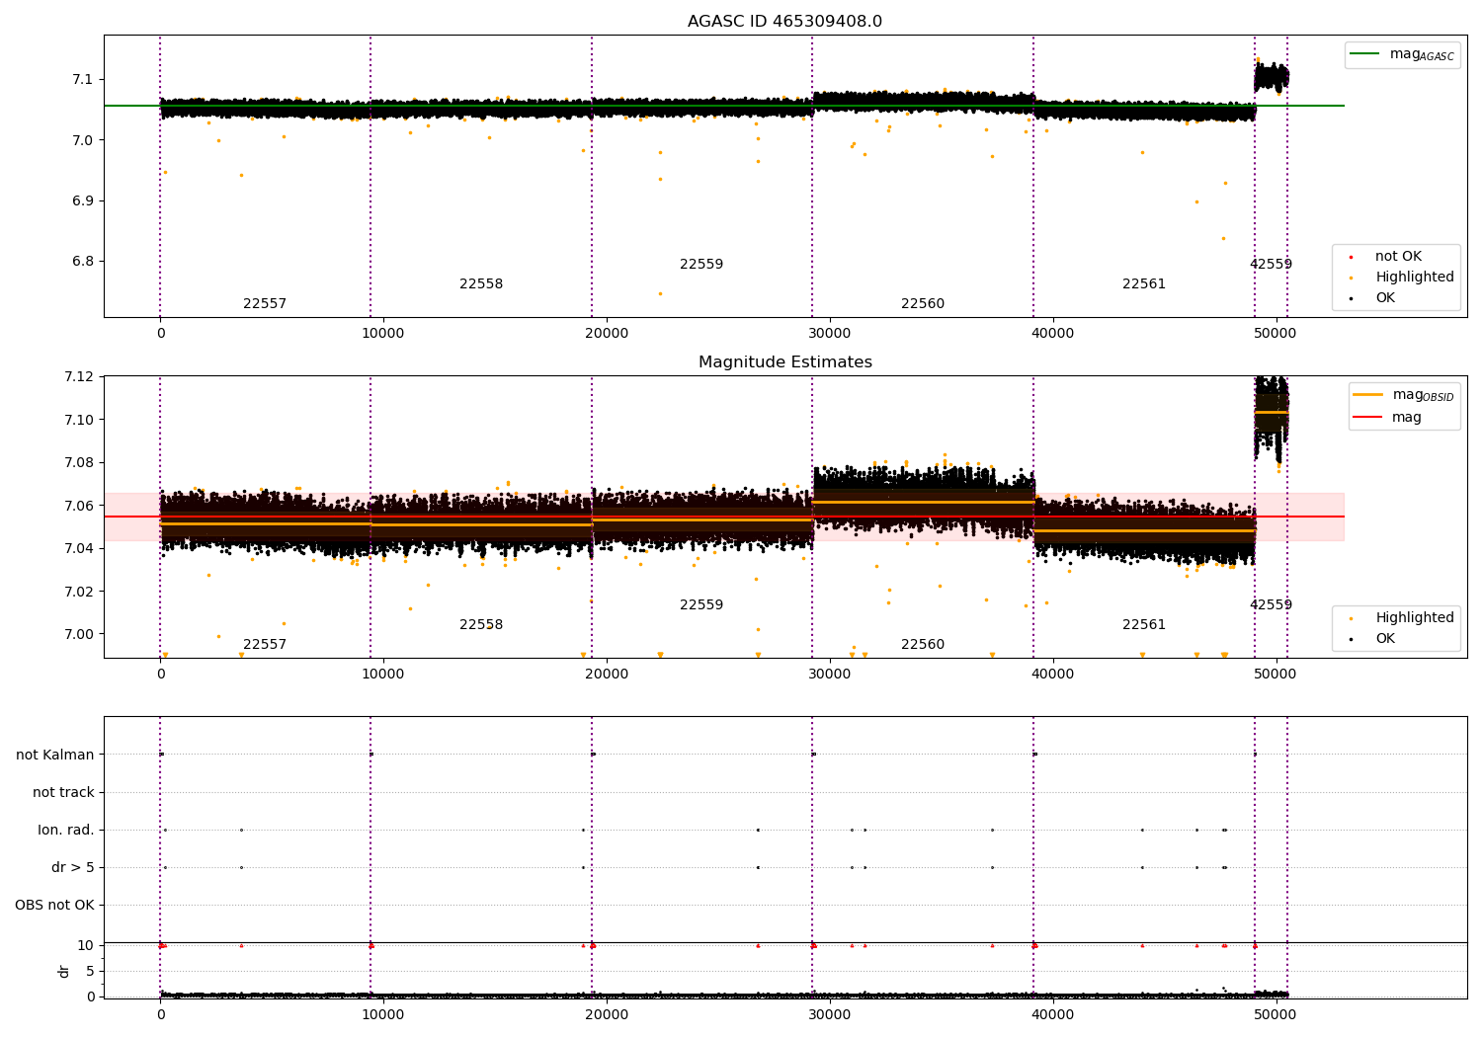
Task: Click the 'not Kalman' y-axis label
Action: pos(55,756)
